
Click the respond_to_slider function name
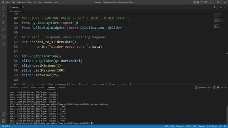[46, 42]
